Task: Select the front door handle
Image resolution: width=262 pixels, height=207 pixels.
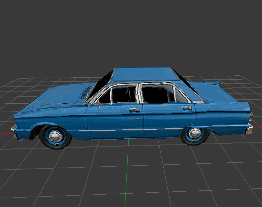Action: pyautogui.click(x=135, y=110)
